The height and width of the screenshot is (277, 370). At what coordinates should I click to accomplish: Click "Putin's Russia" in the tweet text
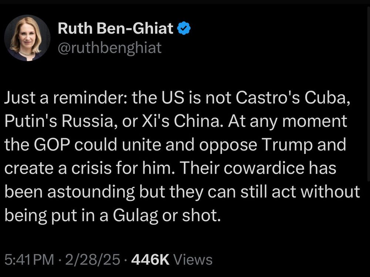59,121
